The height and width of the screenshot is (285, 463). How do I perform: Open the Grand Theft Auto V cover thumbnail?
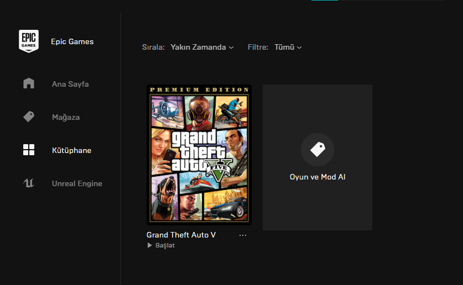(x=199, y=155)
